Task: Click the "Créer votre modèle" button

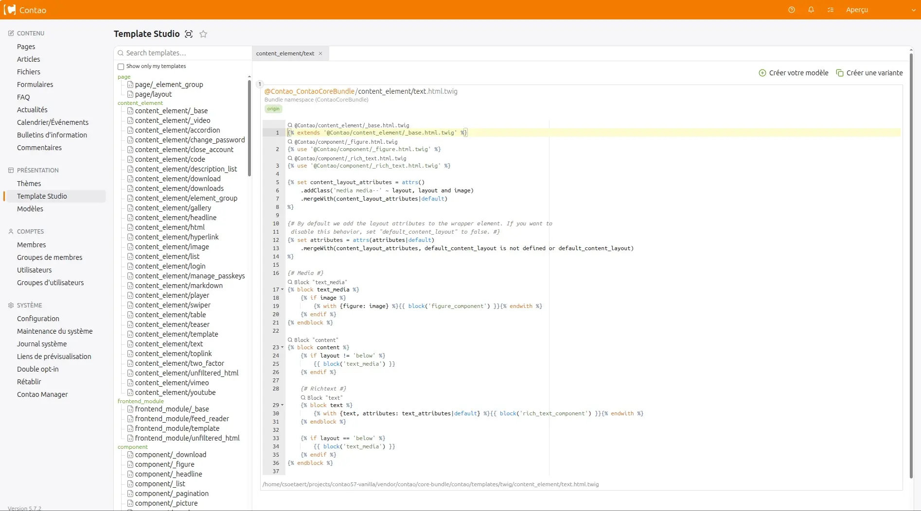Action: coord(793,72)
